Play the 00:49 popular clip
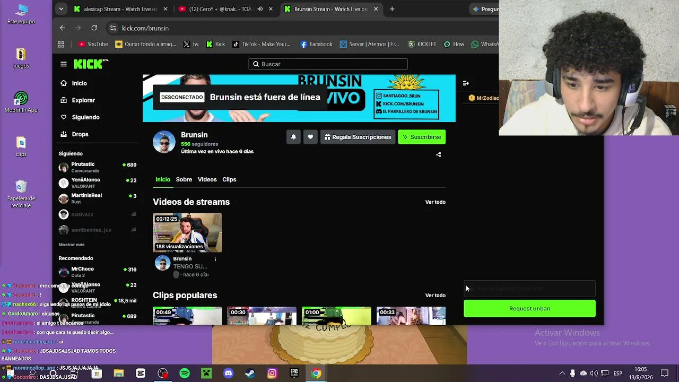The image size is (679, 382). 187,316
